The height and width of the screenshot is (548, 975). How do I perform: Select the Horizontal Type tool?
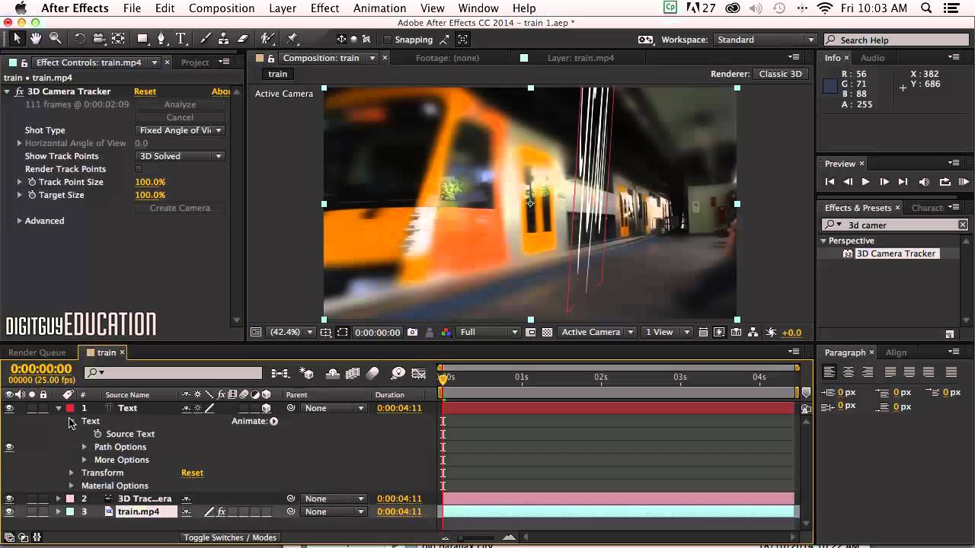181,39
